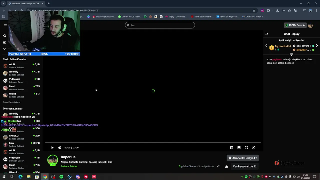Image resolution: width=320 pixels, height=180 pixels.
Task: Share this clip
Action: [218, 166]
